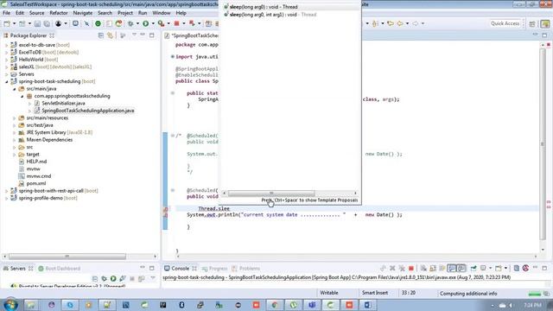Expand spring-boot-with-rest-api-call project
Viewport: 553px width, 311px height.
tap(6, 191)
